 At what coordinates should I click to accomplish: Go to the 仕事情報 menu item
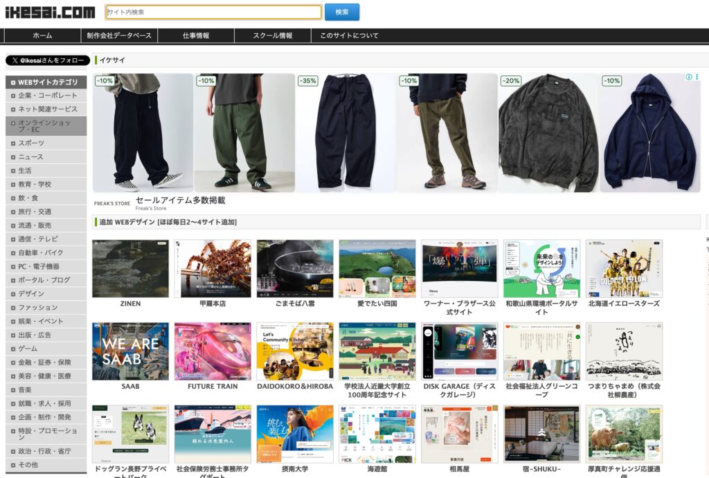(x=196, y=35)
